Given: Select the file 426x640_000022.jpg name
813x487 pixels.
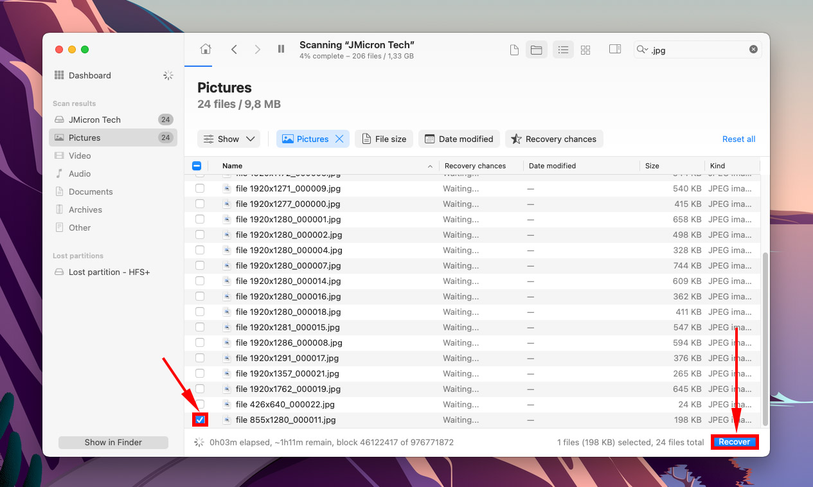Looking at the screenshot, I should point(285,404).
